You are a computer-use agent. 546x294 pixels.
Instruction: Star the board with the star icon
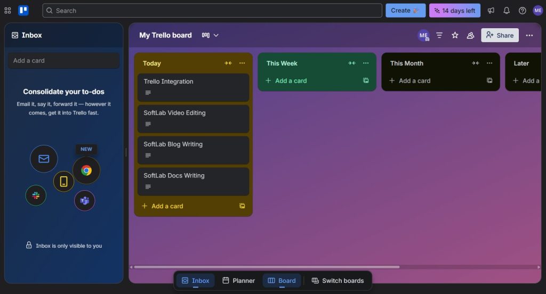455,35
